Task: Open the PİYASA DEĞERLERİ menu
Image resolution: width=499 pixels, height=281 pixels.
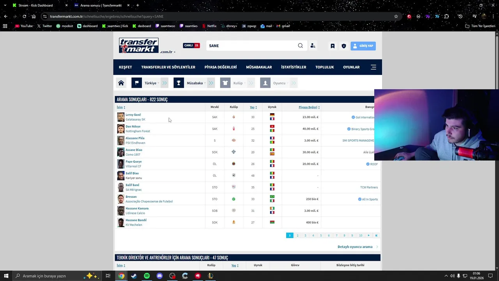Action: click(221, 67)
